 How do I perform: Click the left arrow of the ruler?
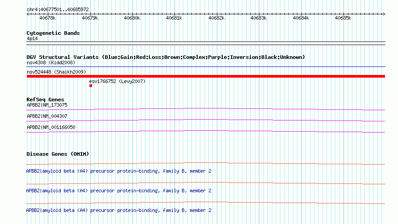[x=28, y=14]
